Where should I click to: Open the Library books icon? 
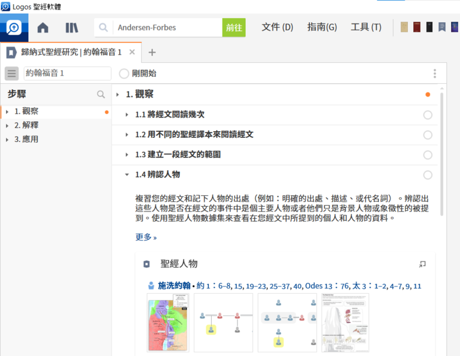click(72, 28)
